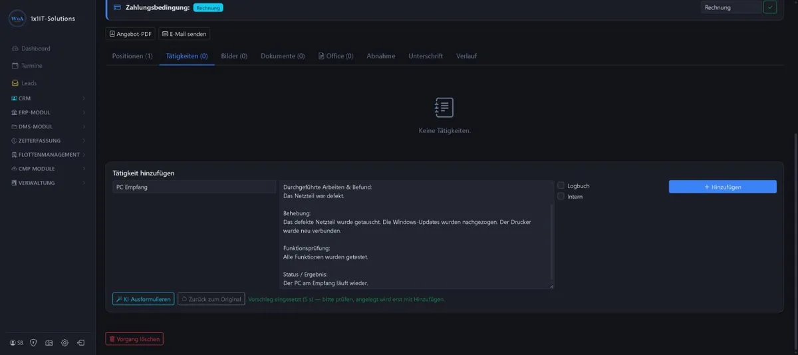Expand the VERWALTUNG menu
The width and height of the screenshot is (798, 355).
48,182
